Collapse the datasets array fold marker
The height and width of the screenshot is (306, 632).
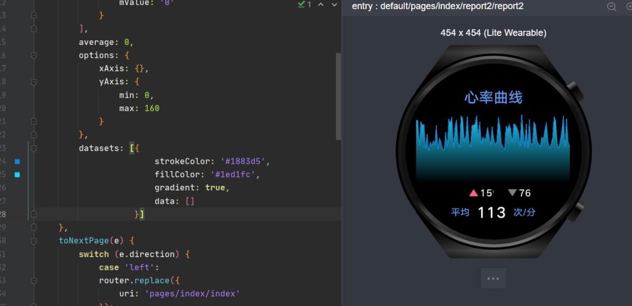(34, 148)
